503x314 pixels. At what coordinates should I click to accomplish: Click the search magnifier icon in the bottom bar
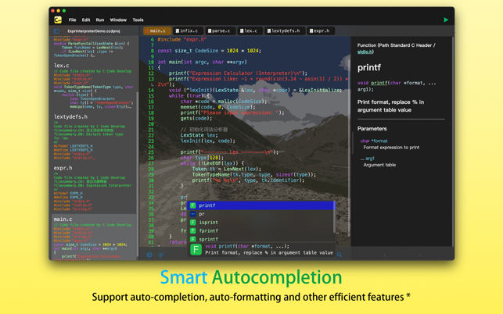[340, 255]
